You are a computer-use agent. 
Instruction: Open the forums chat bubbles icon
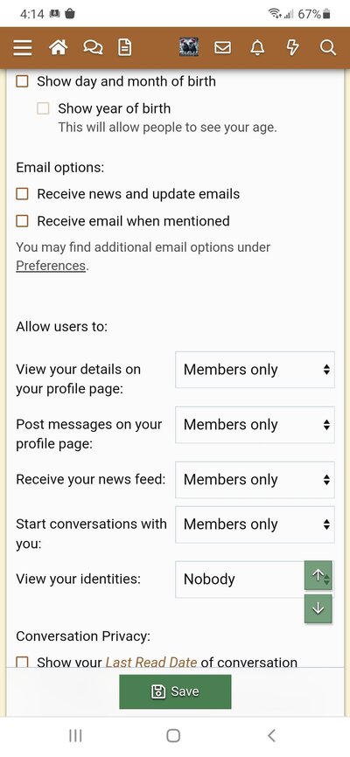[x=93, y=47]
